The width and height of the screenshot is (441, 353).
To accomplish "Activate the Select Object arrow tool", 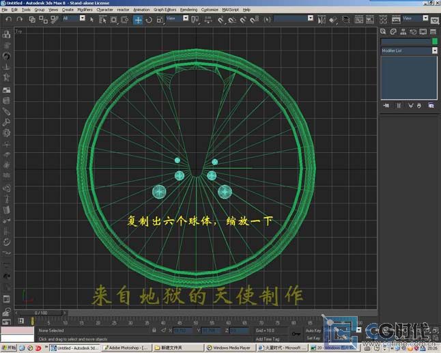I will (x=91, y=19).
